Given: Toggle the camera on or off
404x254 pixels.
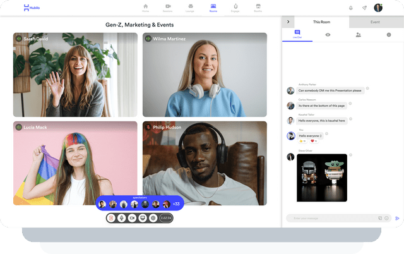Looking at the screenshot, I should tap(132, 217).
